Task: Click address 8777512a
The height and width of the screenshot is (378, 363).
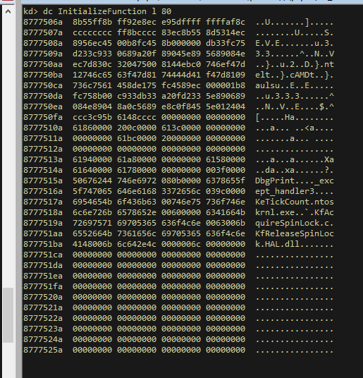Action: click(x=43, y=149)
